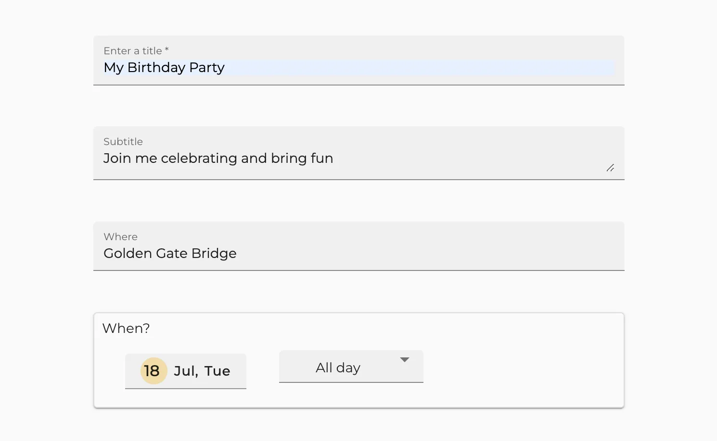Open the date picker via Jul, Tue chip
The width and height of the screenshot is (717, 441).
pos(186,370)
